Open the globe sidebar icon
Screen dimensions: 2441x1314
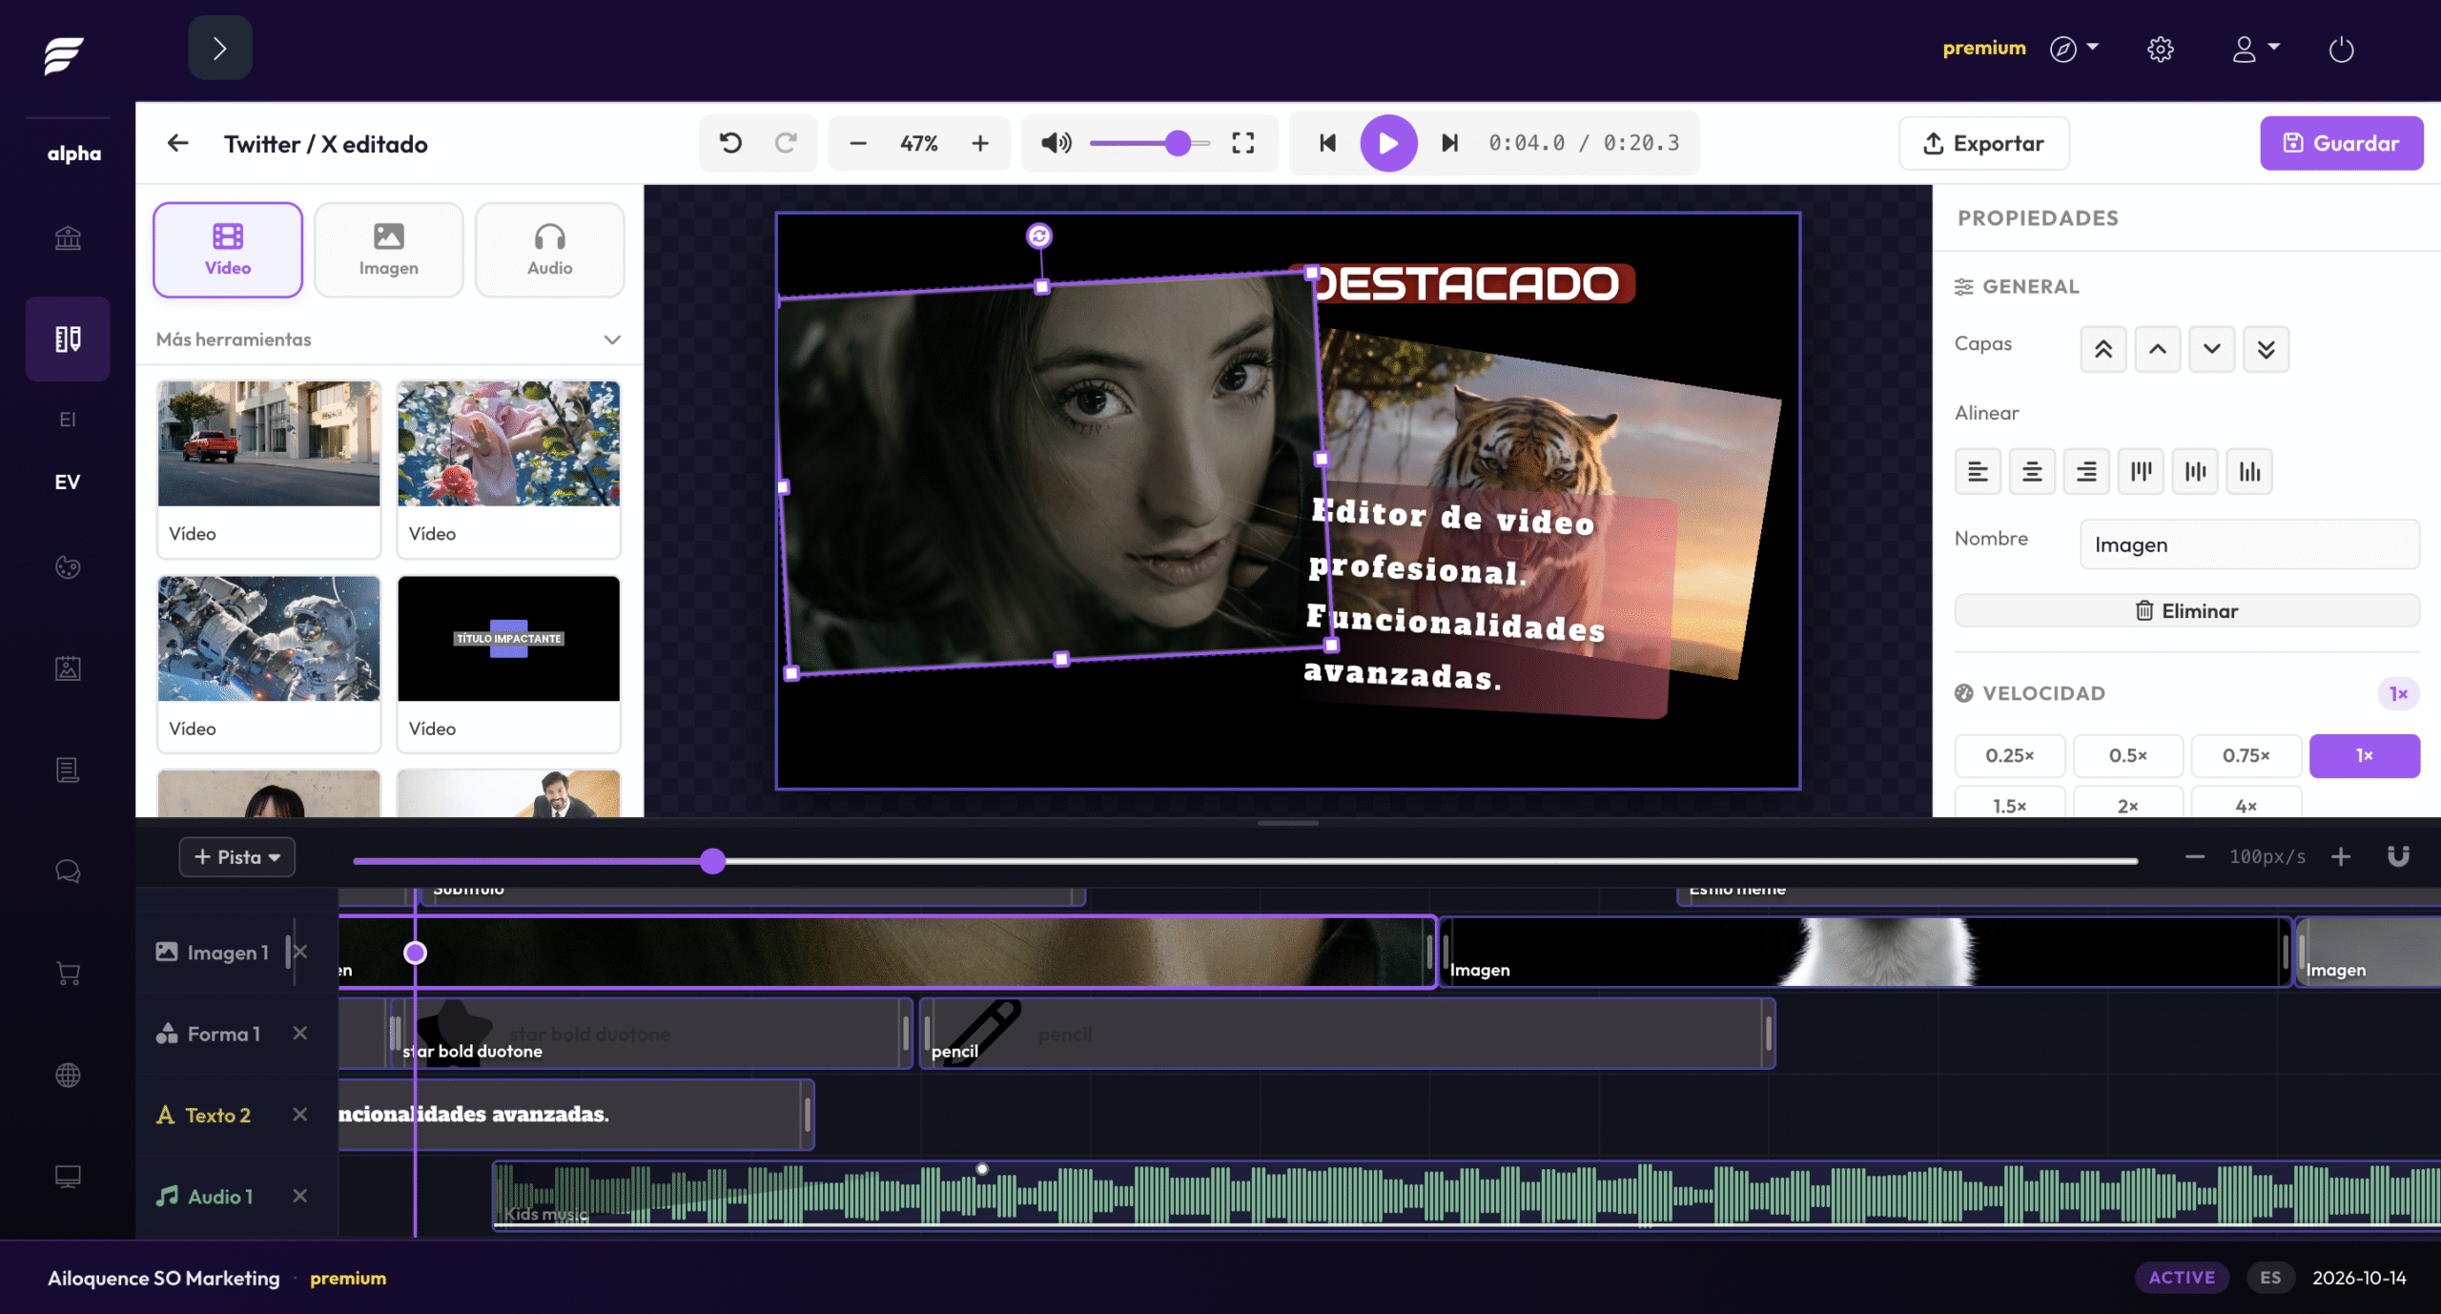tap(68, 1075)
